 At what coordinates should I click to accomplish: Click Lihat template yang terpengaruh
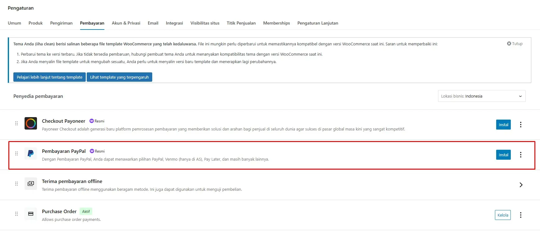119,77
